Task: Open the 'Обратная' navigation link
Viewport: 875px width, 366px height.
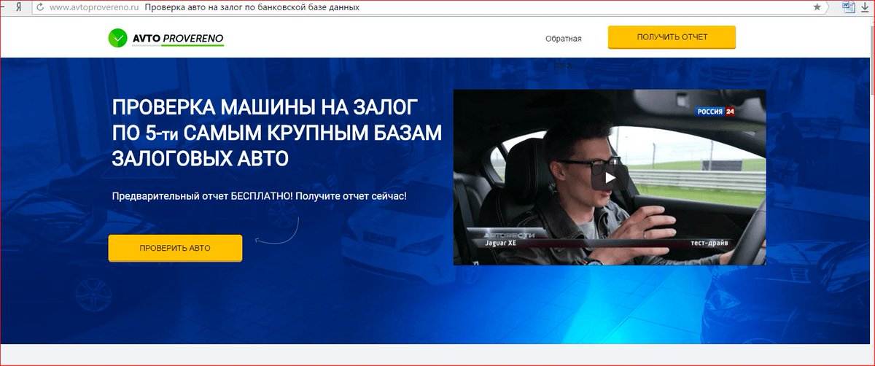Action: 563,39
